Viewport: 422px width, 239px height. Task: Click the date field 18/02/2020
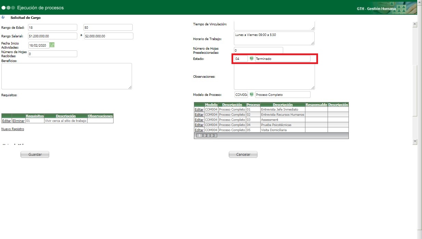point(39,45)
